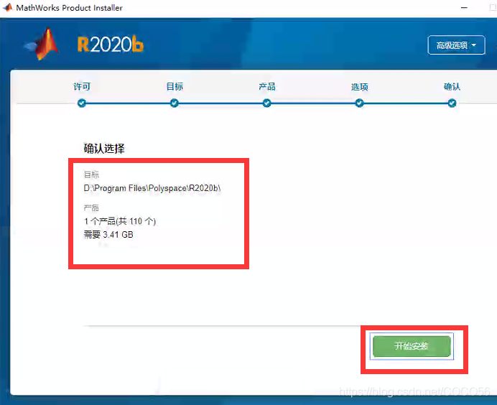Click the 选项 step checkmark icon
Screen dimensions: 497x405
click(x=359, y=103)
